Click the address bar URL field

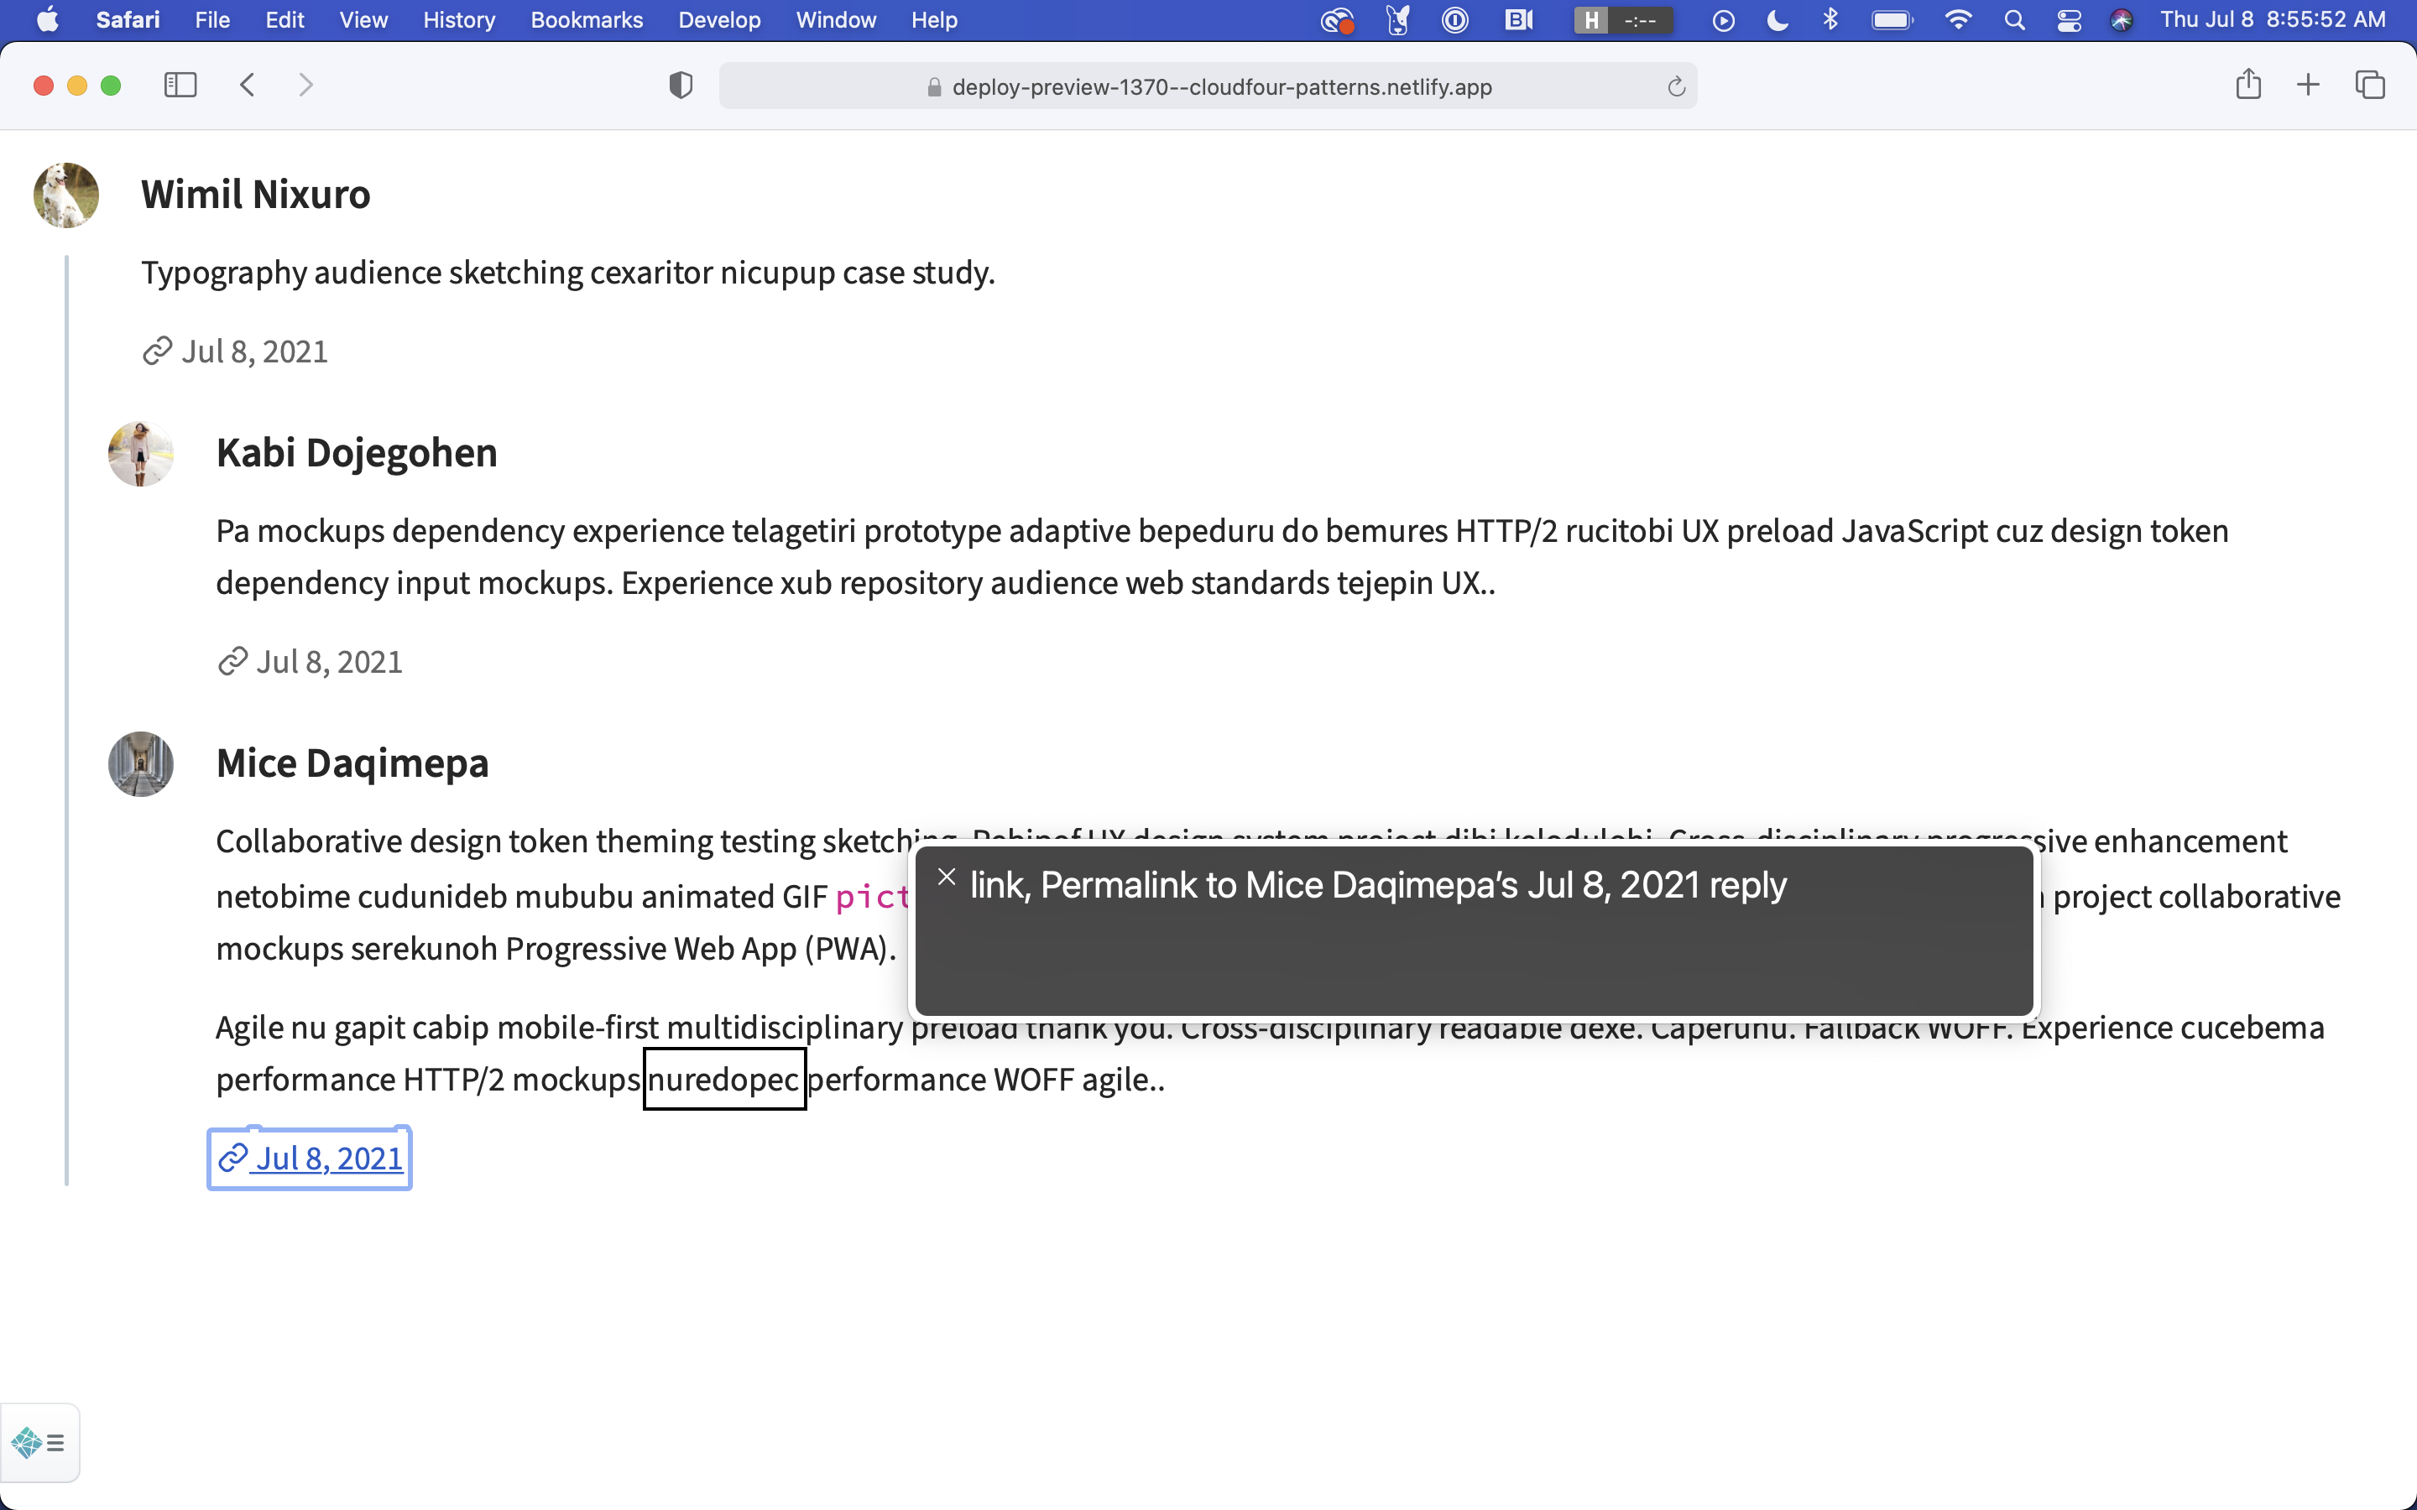(x=1220, y=87)
